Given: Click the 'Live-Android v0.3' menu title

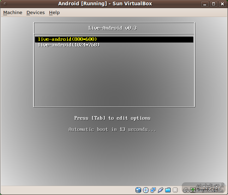Looking at the screenshot, I should click(x=113, y=28).
